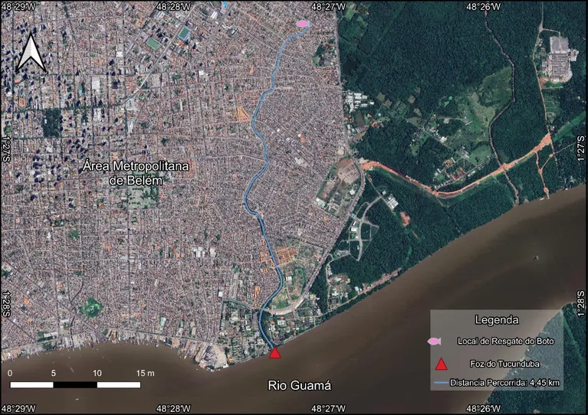Image resolution: width=588 pixels, height=415 pixels.
Task: Click the pink fish icon in the legend
Action: [x=435, y=340]
